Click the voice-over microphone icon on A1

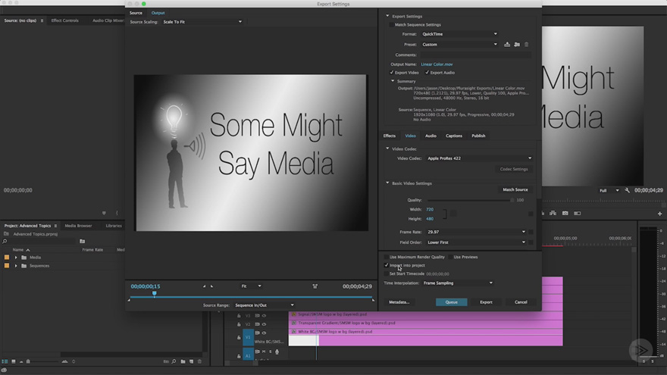(x=277, y=352)
